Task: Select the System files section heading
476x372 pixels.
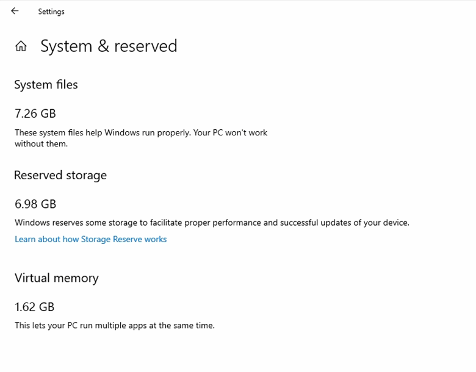Action: pos(46,85)
